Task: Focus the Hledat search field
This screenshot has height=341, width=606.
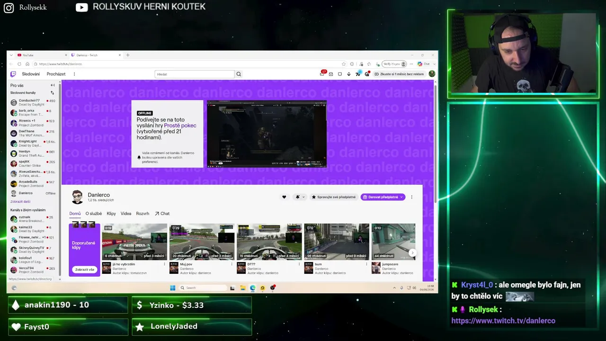Action: 195,74
